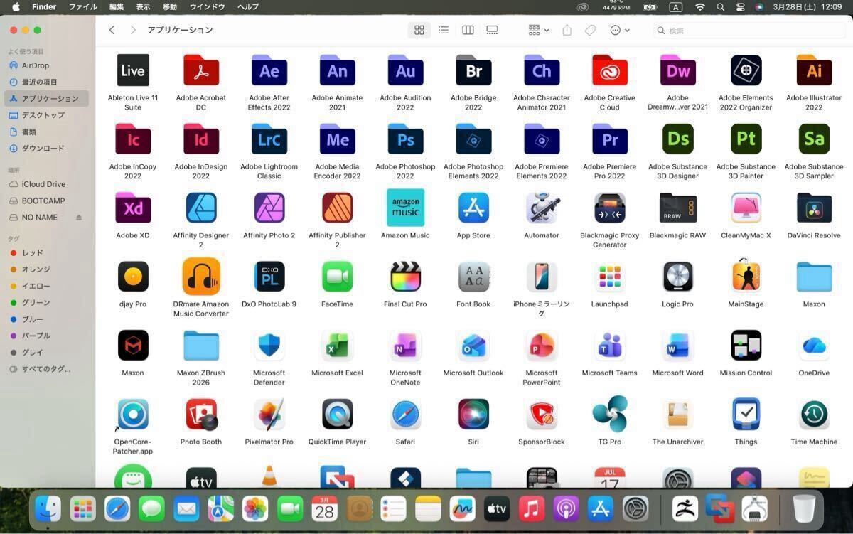
Task: Open Control Center in menu bar
Action: pyautogui.click(x=740, y=6)
